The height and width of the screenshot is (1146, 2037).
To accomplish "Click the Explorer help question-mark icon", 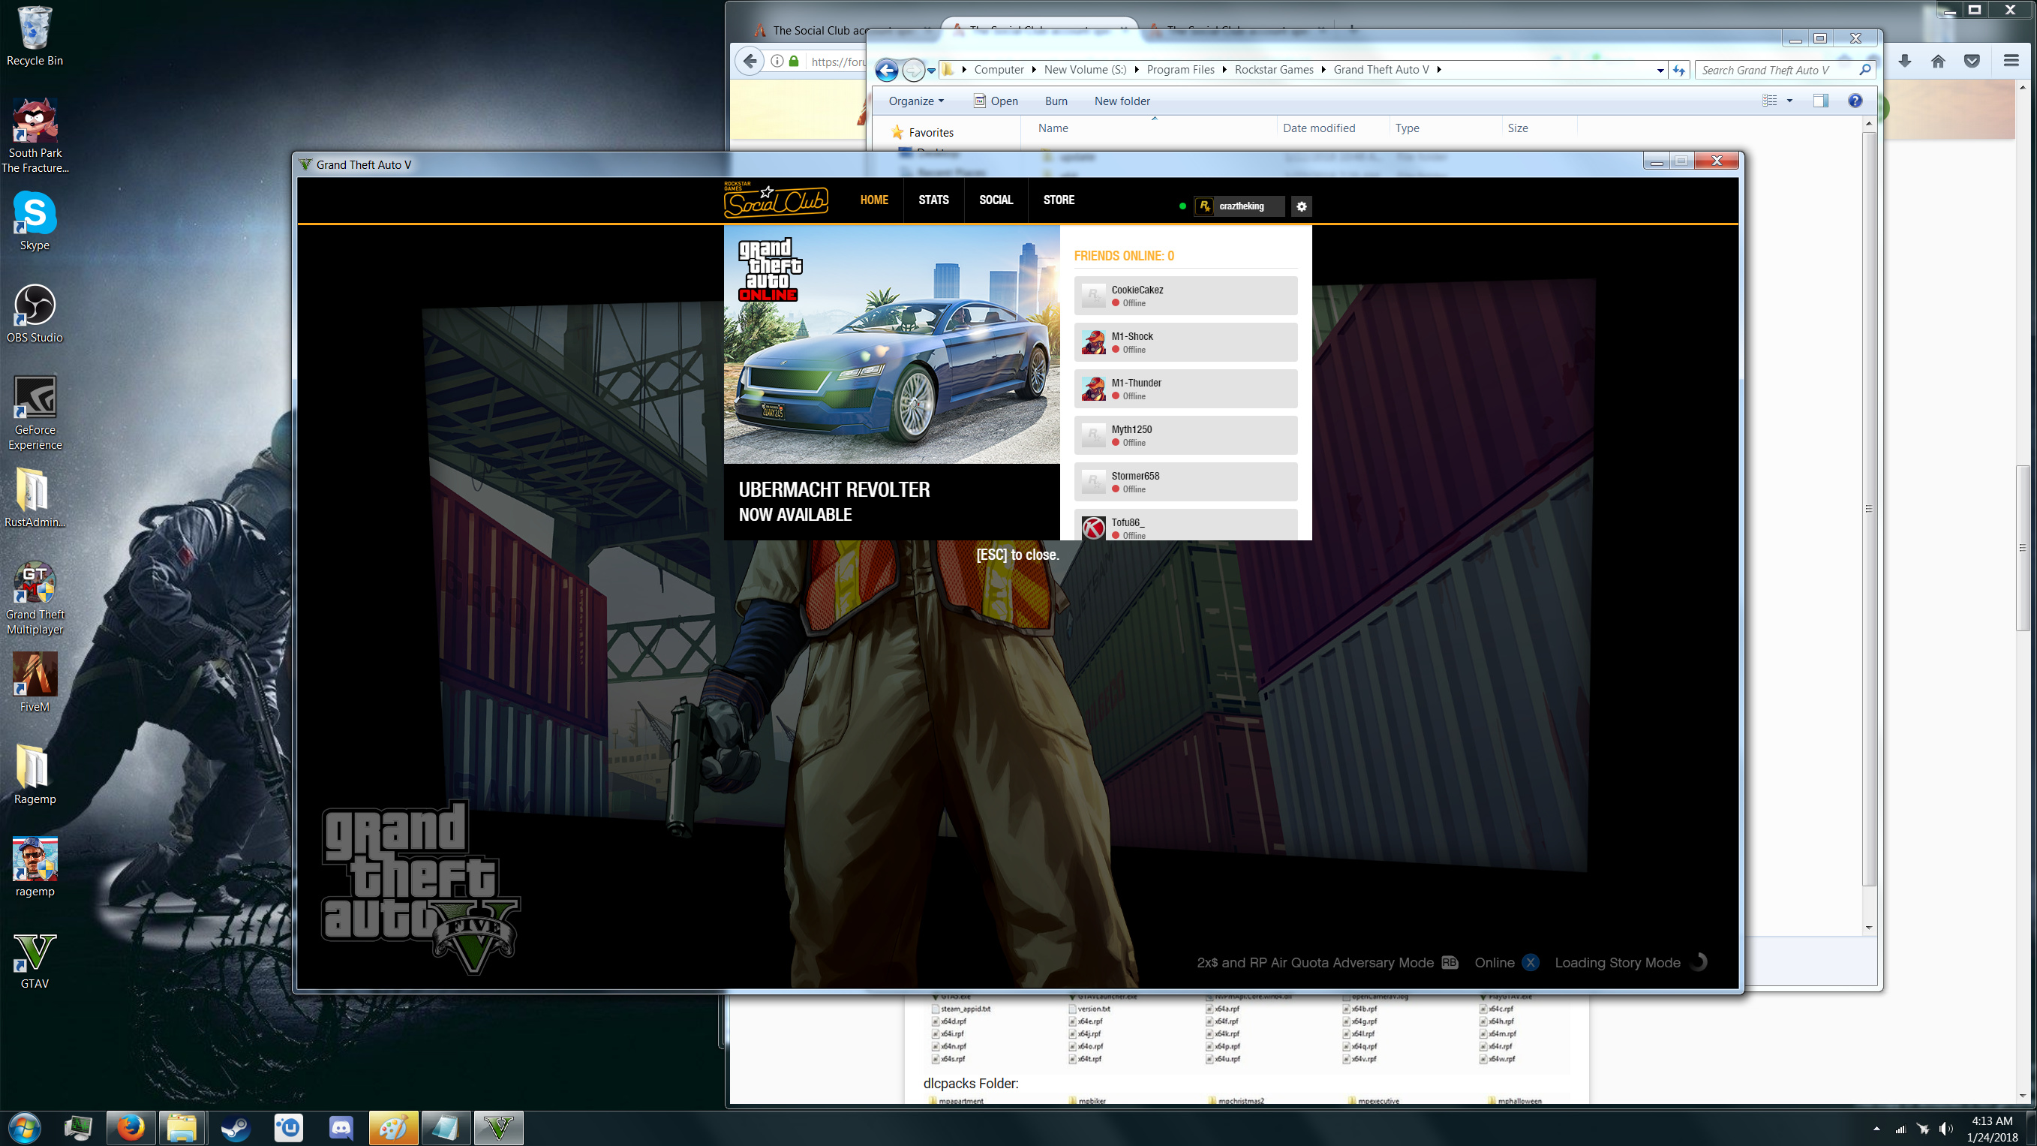I will click(1855, 101).
